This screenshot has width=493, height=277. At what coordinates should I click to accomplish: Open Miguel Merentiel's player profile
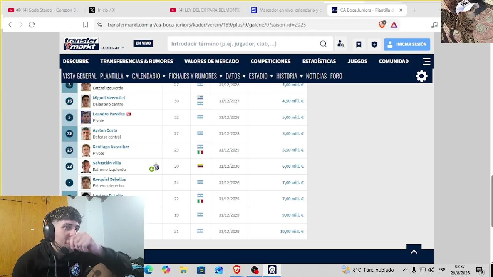coord(109,98)
